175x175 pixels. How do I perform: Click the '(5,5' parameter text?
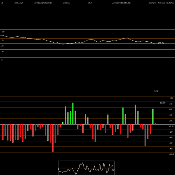pos(90,3)
